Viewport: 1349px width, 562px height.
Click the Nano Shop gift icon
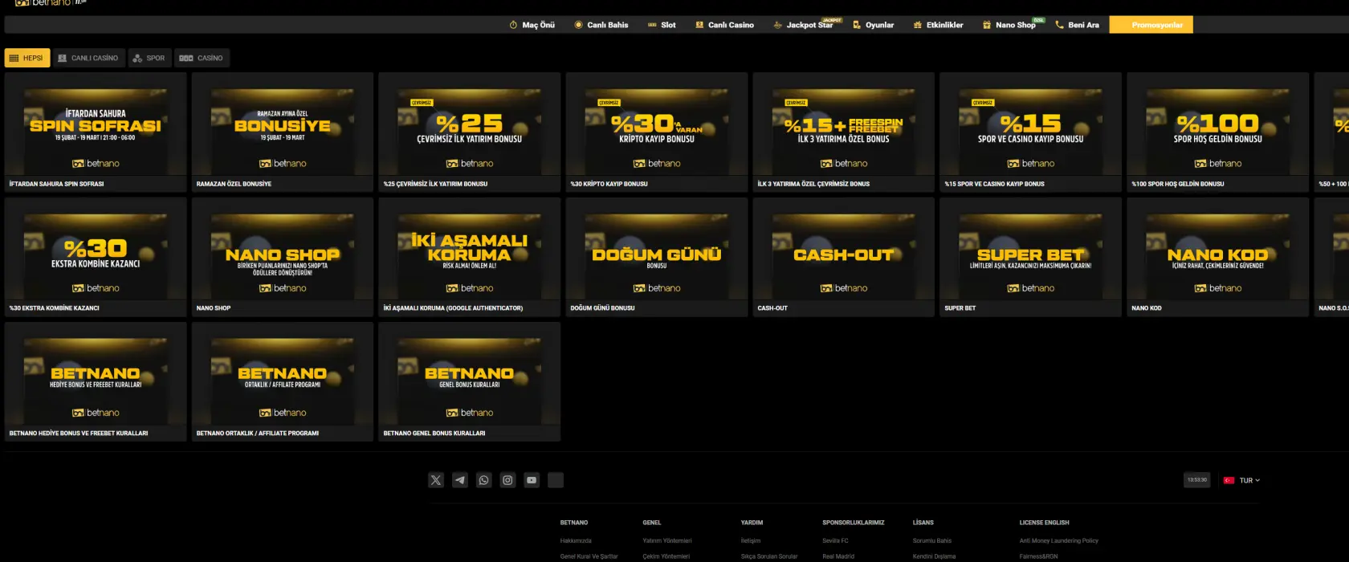point(987,25)
